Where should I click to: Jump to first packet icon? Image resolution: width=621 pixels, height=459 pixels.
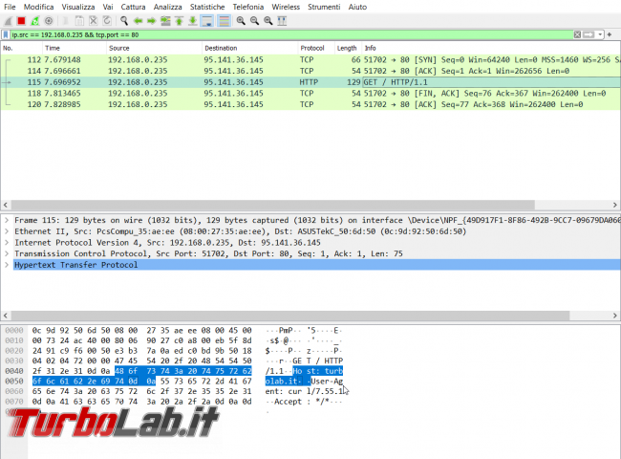click(x=179, y=21)
